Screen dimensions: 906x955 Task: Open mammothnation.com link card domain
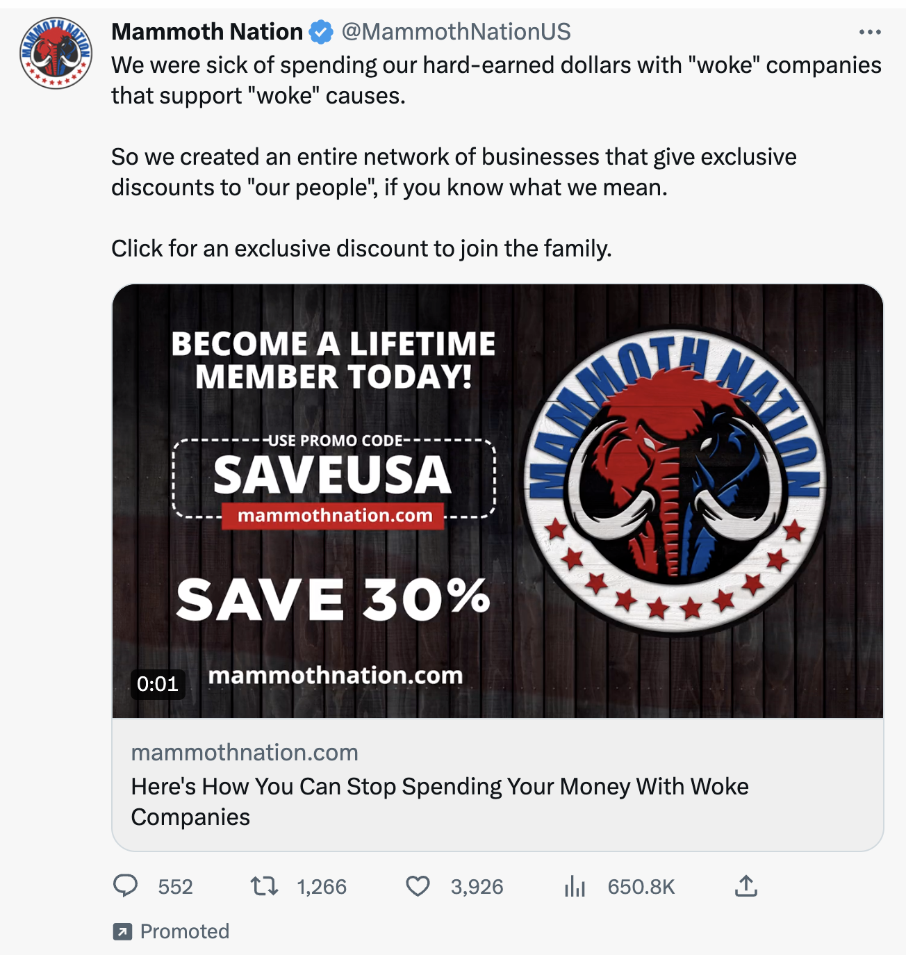click(245, 752)
